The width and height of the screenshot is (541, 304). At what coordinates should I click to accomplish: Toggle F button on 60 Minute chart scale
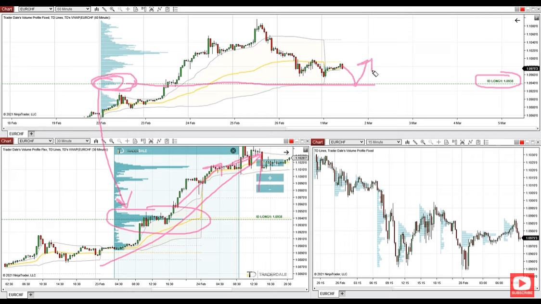click(537, 18)
